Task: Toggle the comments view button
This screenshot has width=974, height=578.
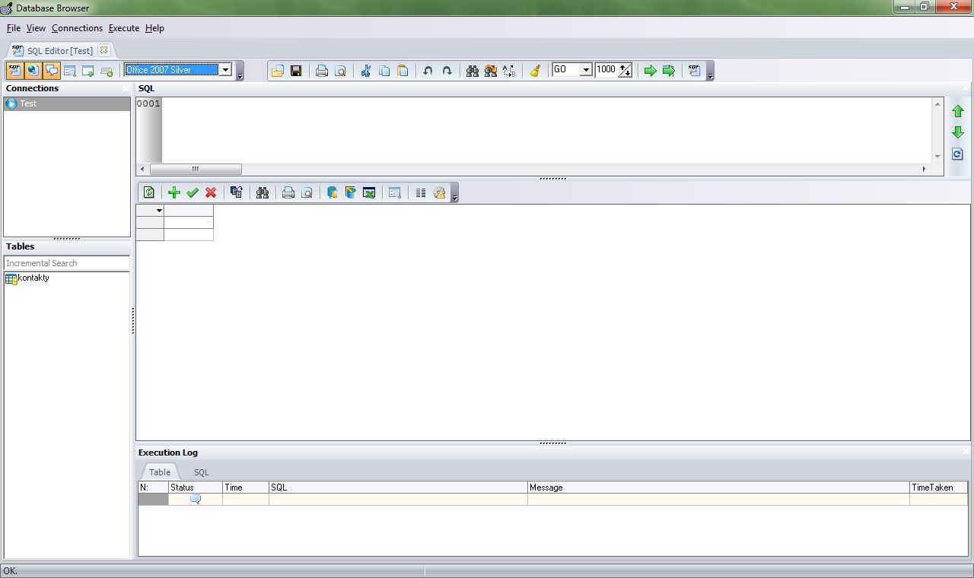Action: 50,70
